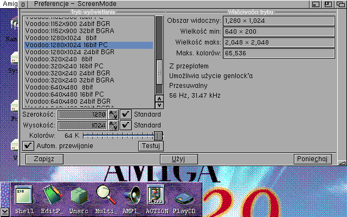Open the MultiView magnifier icon
This screenshot has width=347, height=217.
coord(106,195)
